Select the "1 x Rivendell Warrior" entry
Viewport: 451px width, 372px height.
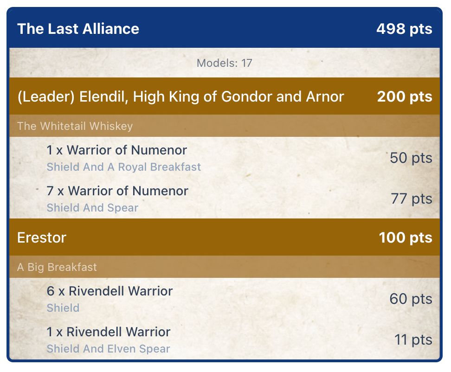click(x=109, y=332)
